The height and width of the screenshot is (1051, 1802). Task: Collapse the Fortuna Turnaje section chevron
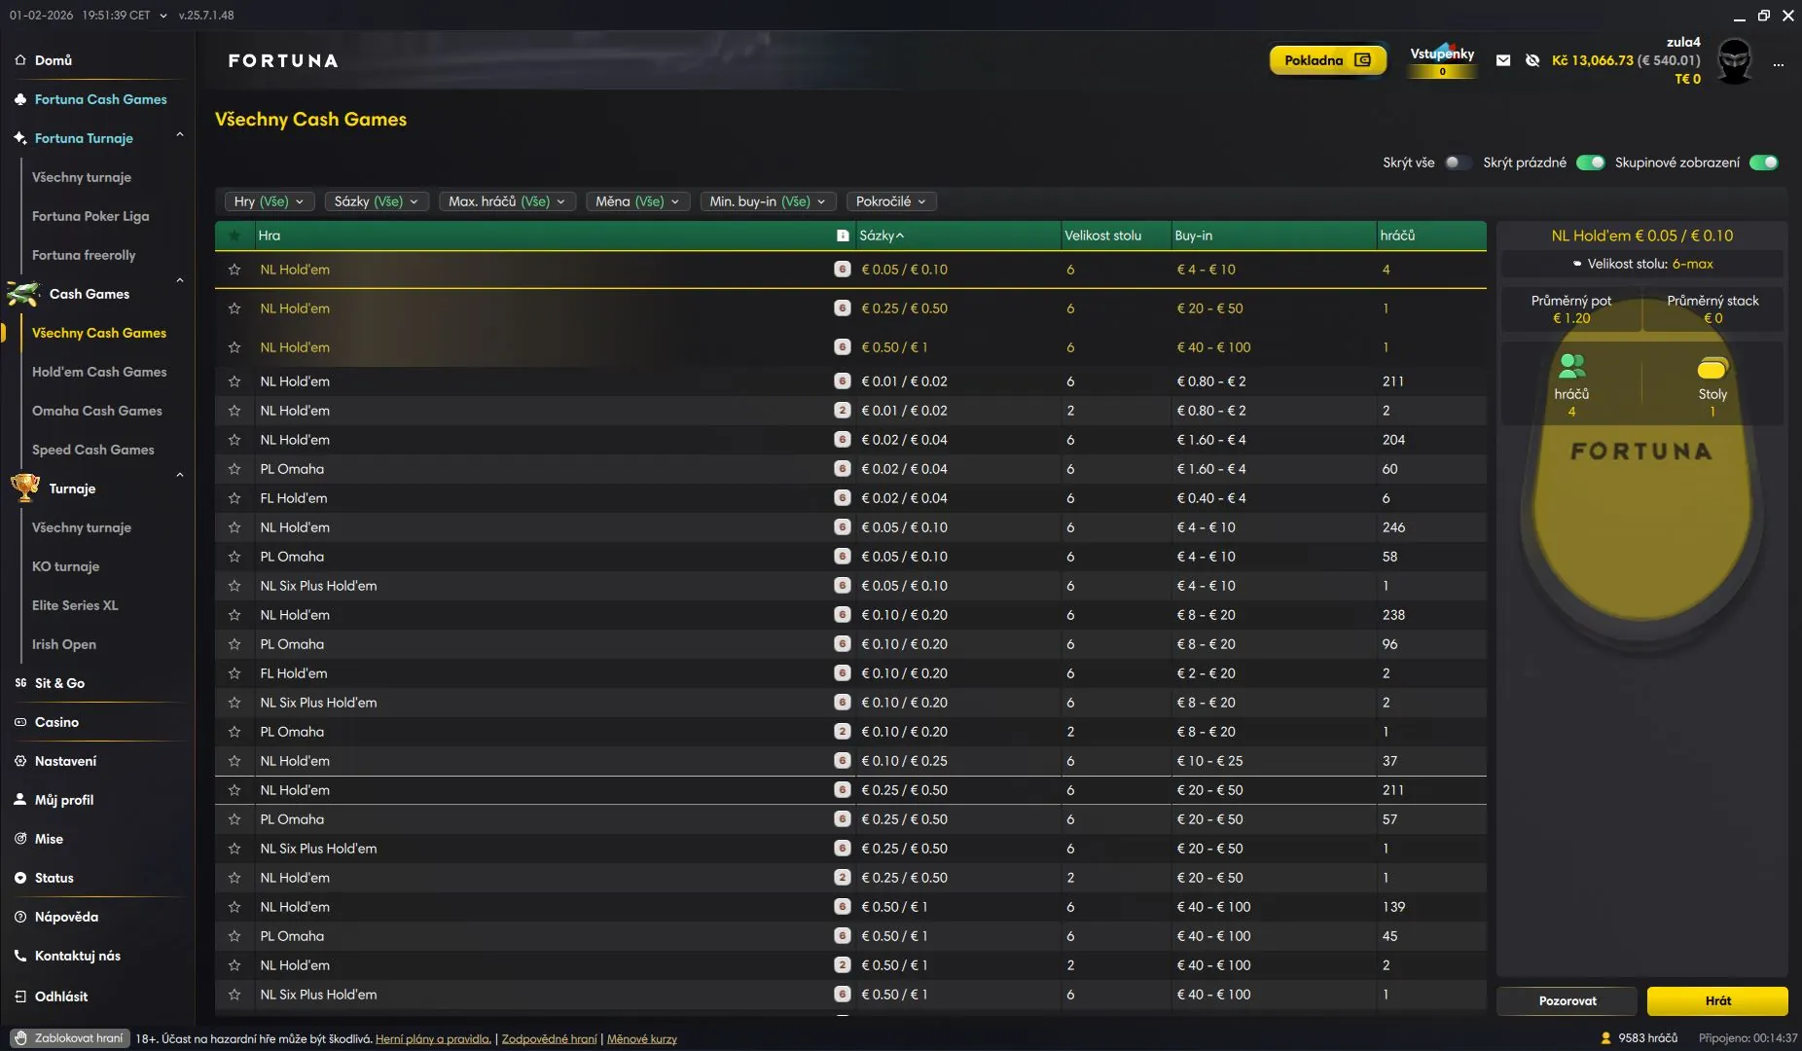pos(180,135)
